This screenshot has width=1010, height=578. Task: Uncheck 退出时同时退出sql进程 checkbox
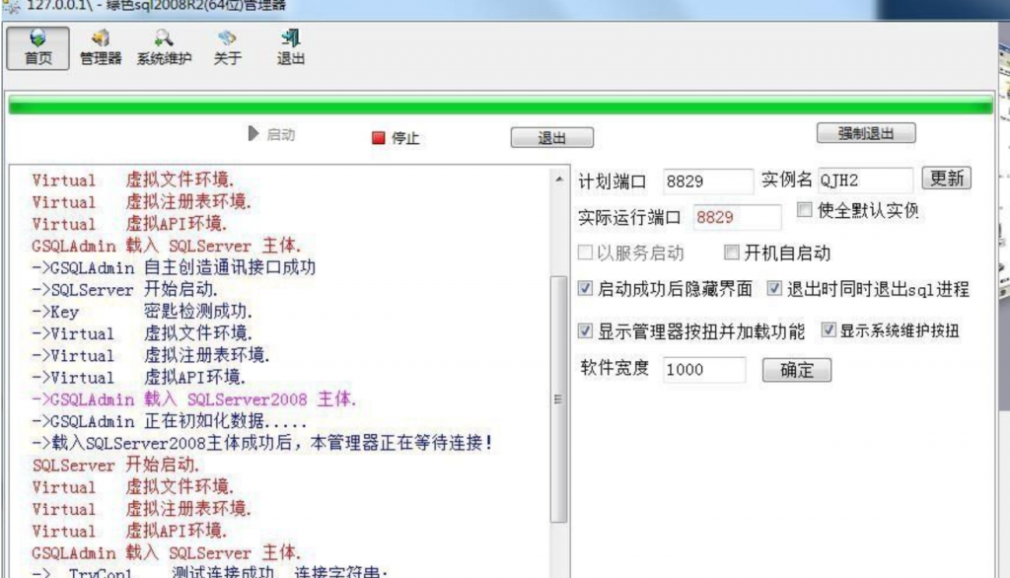[774, 288]
